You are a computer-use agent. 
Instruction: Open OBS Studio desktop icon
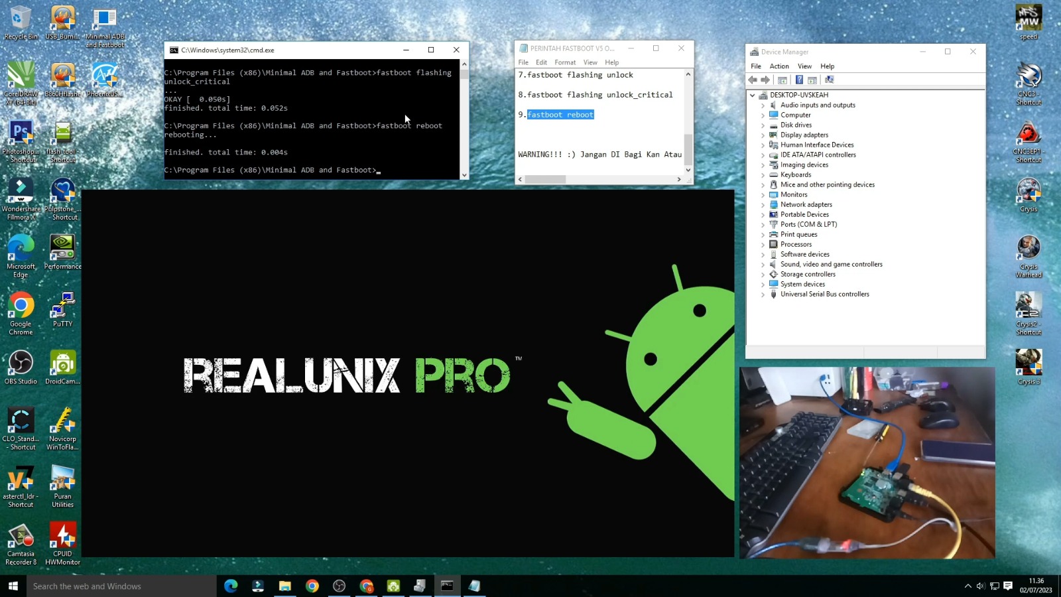(21, 367)
